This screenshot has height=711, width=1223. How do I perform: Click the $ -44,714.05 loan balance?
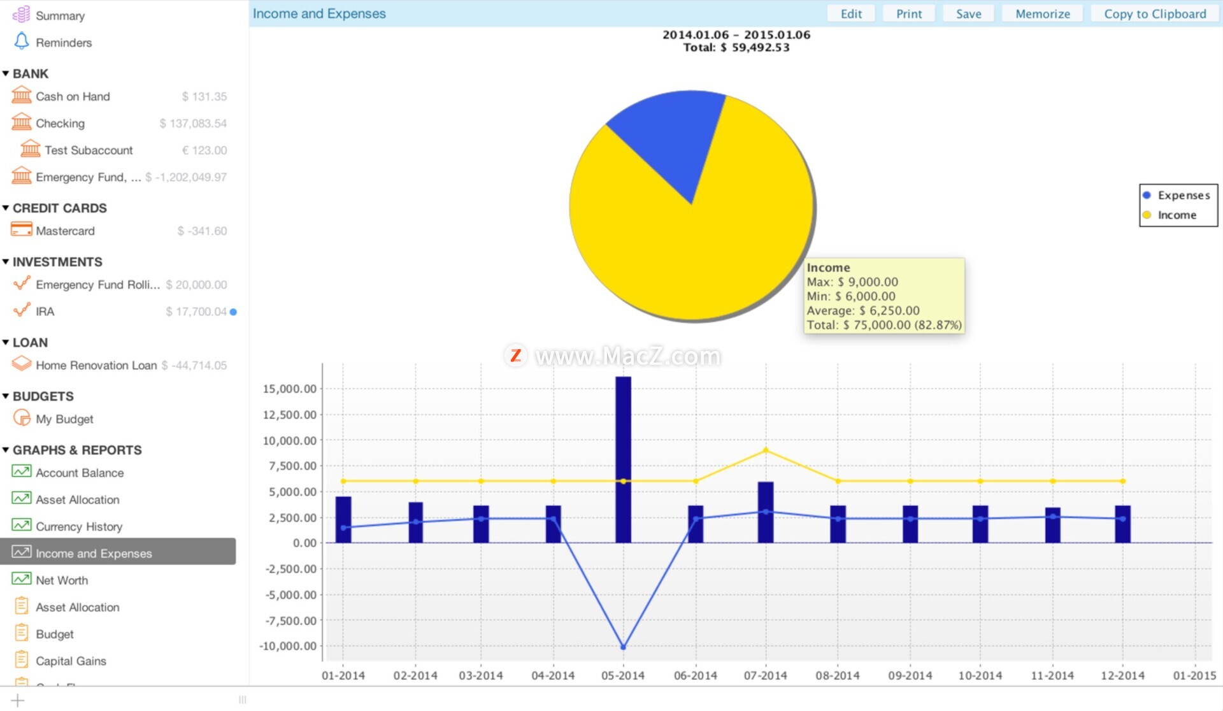click(194, 365)
